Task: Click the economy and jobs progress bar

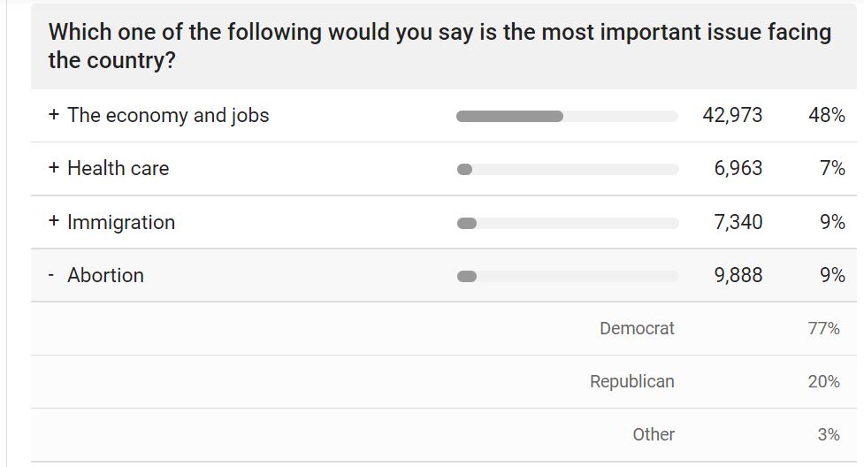Action: click(x=567, y=116)
